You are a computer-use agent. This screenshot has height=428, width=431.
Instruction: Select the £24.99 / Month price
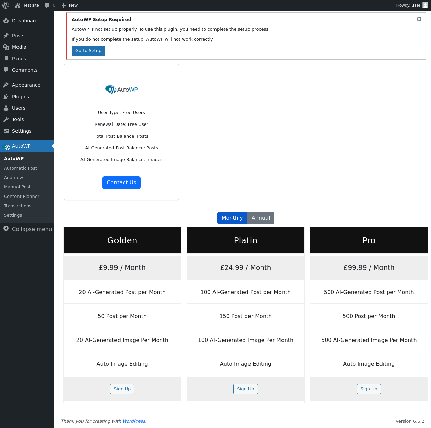245,267
